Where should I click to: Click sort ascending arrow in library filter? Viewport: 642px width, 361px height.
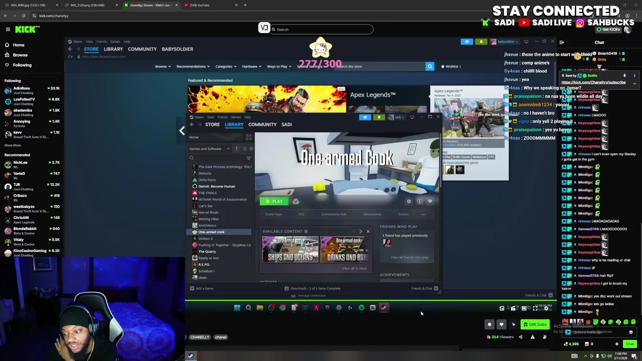pos(237,148)
